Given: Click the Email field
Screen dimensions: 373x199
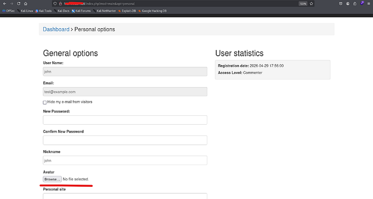Looking at the screenshot, I should 125,92.
